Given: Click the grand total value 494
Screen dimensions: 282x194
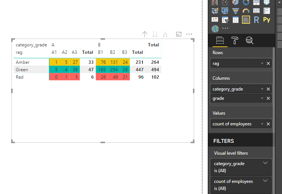Looking at the screenshot, I should [155, 70].
